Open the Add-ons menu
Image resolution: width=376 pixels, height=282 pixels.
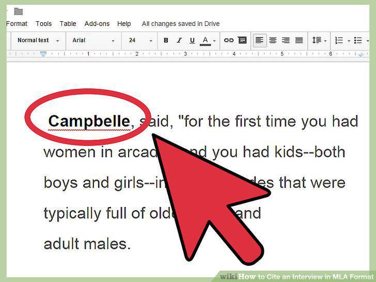click(97, 24)
